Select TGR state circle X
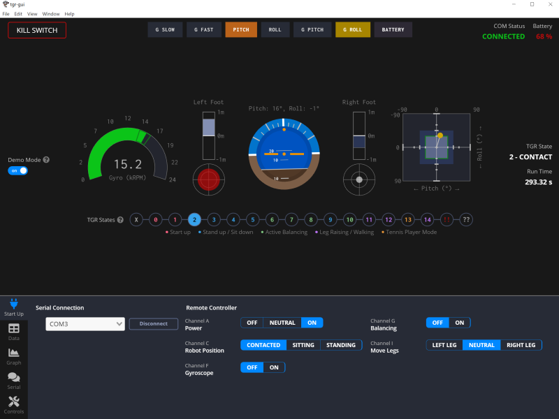 click(x=136, y=219)
